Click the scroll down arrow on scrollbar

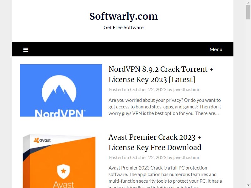click(248, 185)
